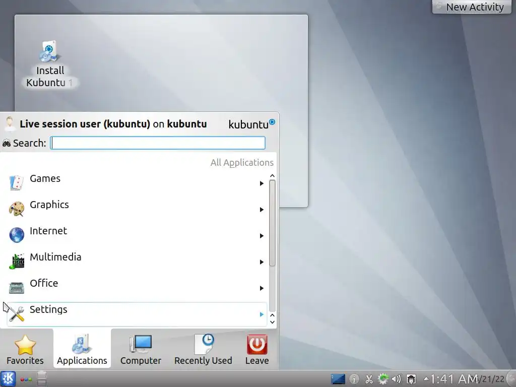Click the Graphics palette icon
Screen dimensions: 516x387
[x=17, y=209]
